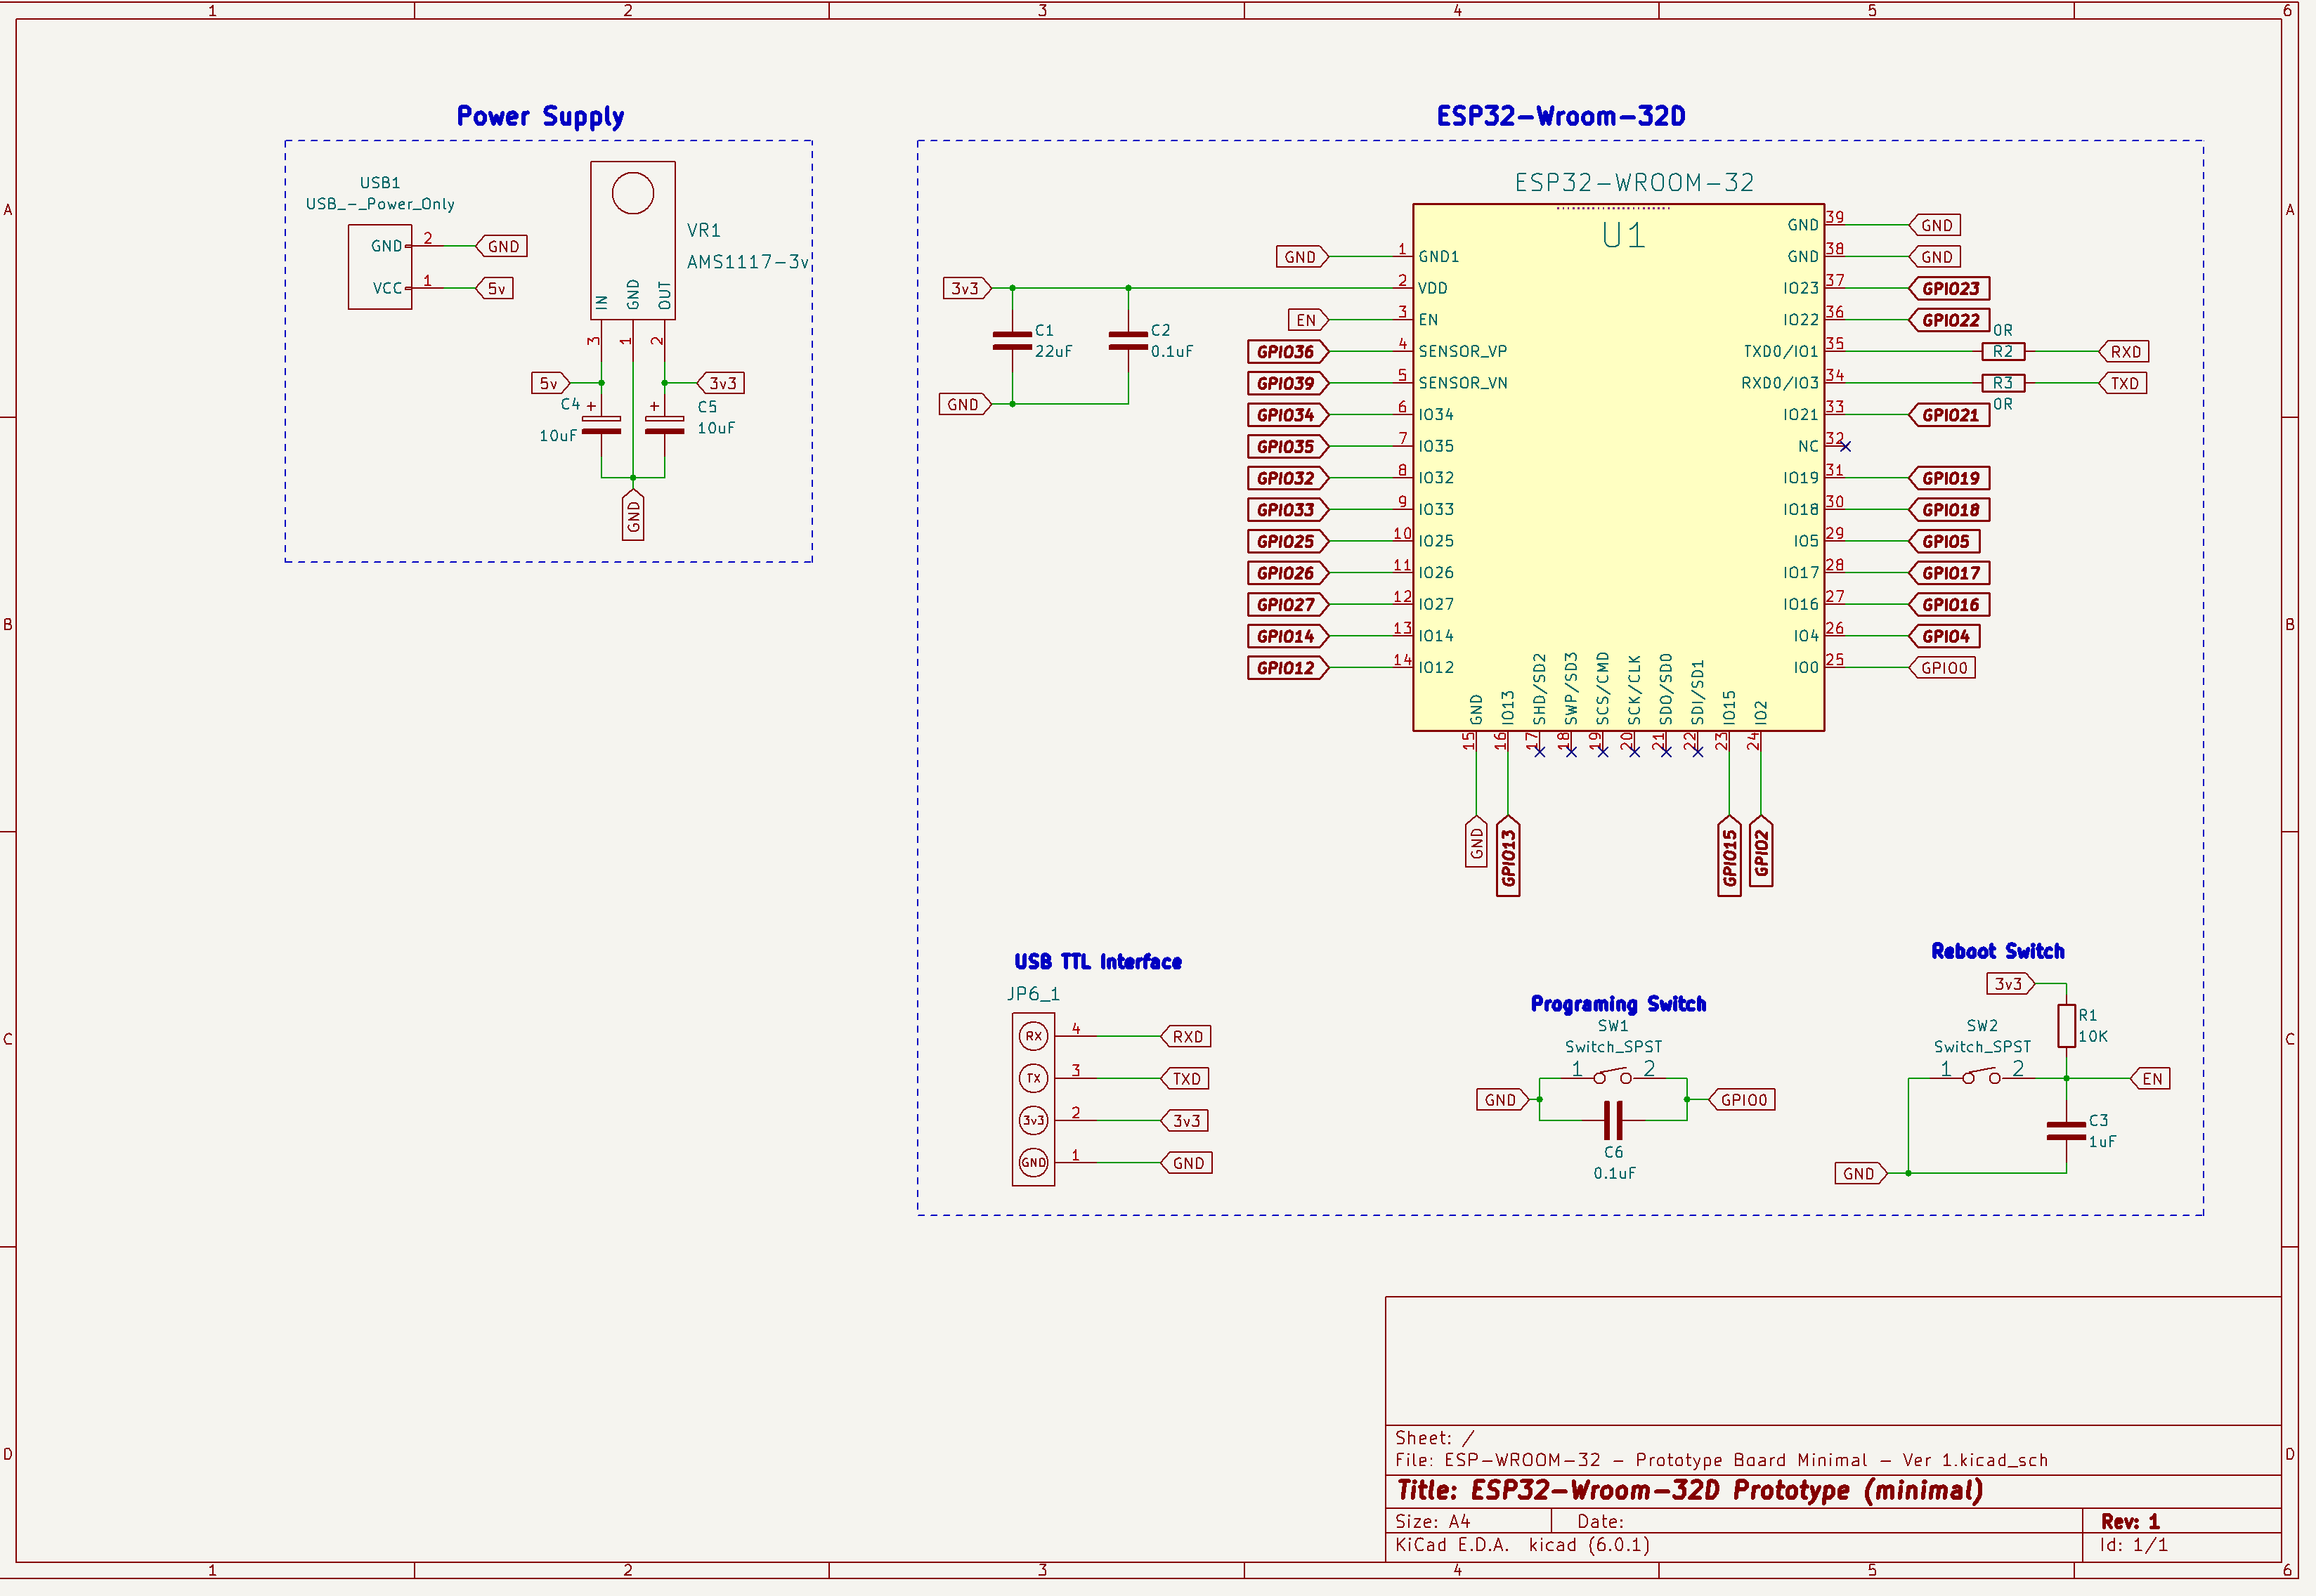Click the GPIO35 net label
The width and height of the screenshot is (2316, 1596).
[1288, 447]
